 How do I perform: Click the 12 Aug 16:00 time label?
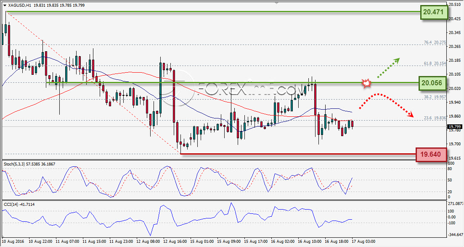[175, 242]
